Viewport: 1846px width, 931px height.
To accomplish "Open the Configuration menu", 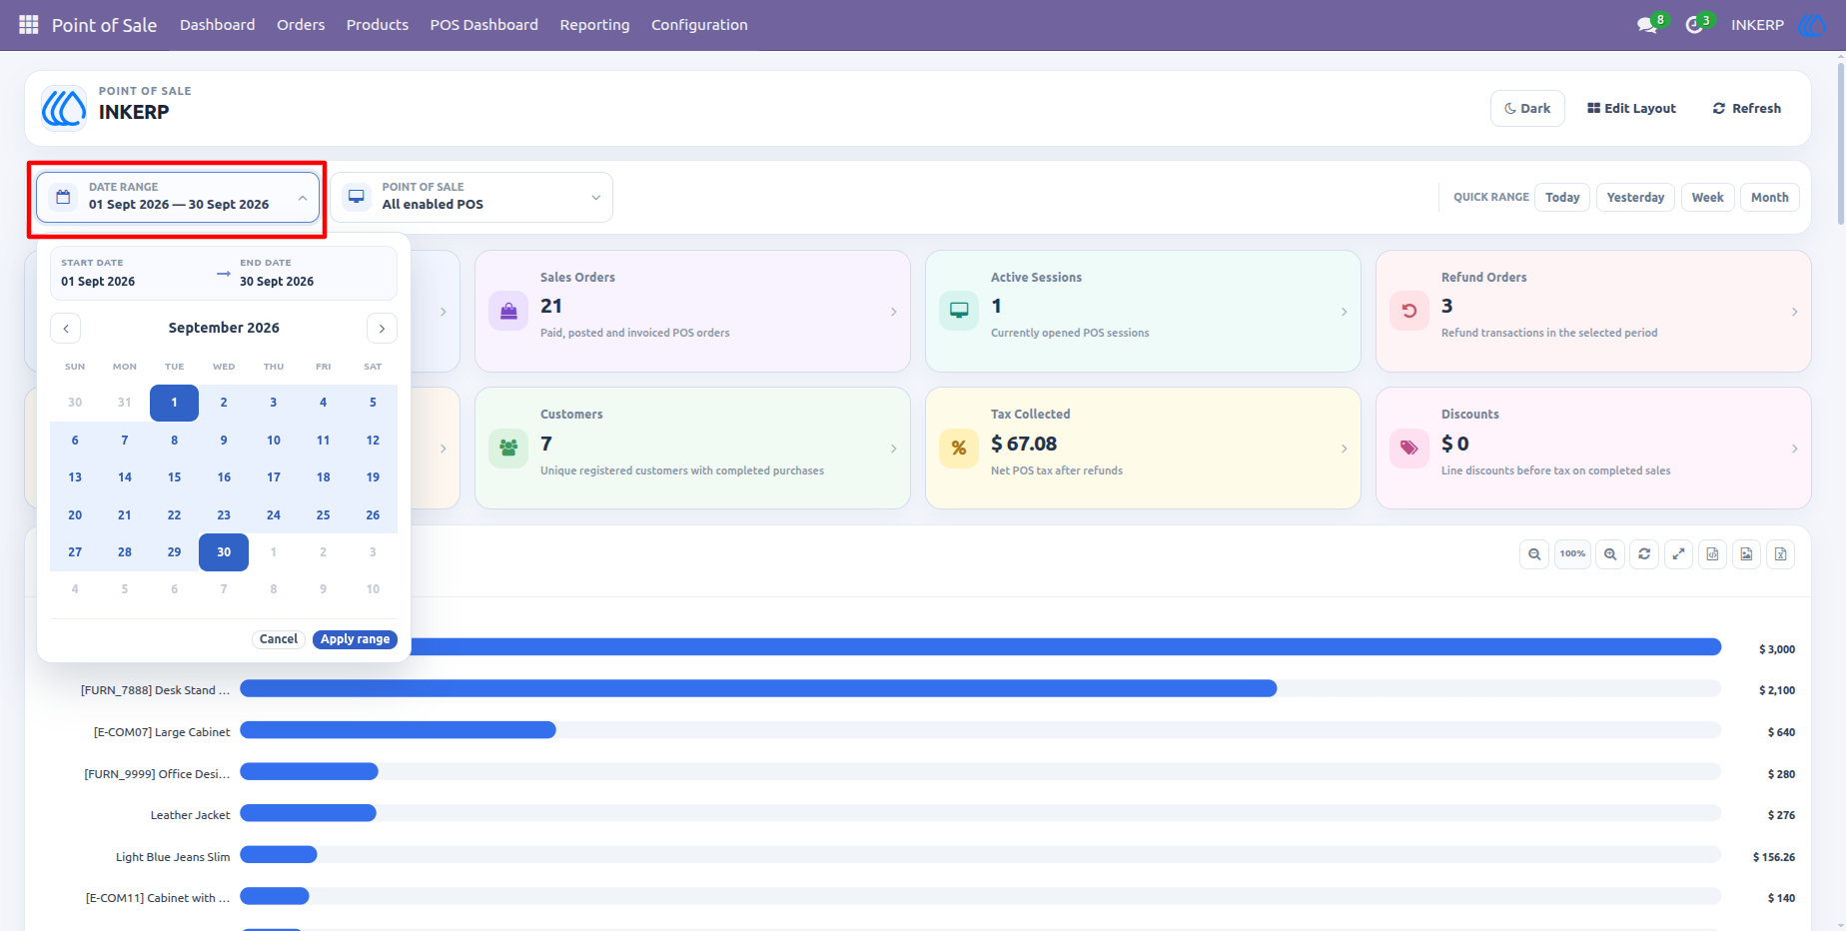I will (699, 24).
